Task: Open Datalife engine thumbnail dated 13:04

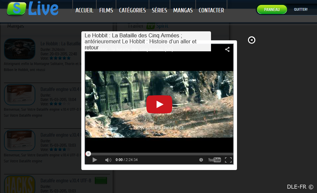Action: click(20, 95)
